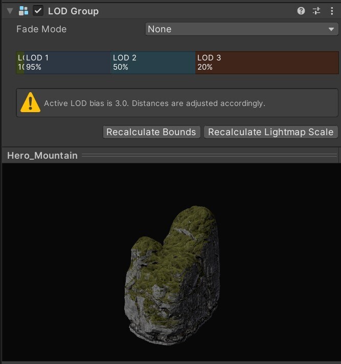
Task: Click the yellow LOD bias warning icon
Action: [x=30, y=102]
